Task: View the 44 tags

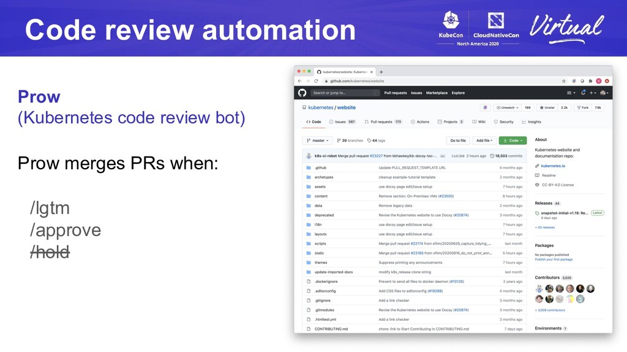Action: coord(376,141)
